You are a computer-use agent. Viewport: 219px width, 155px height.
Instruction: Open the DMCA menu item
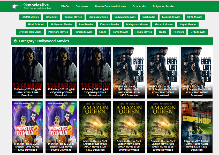pos(65,6)
